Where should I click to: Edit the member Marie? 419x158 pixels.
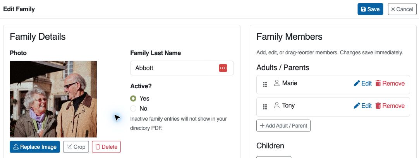coord(362,84)
